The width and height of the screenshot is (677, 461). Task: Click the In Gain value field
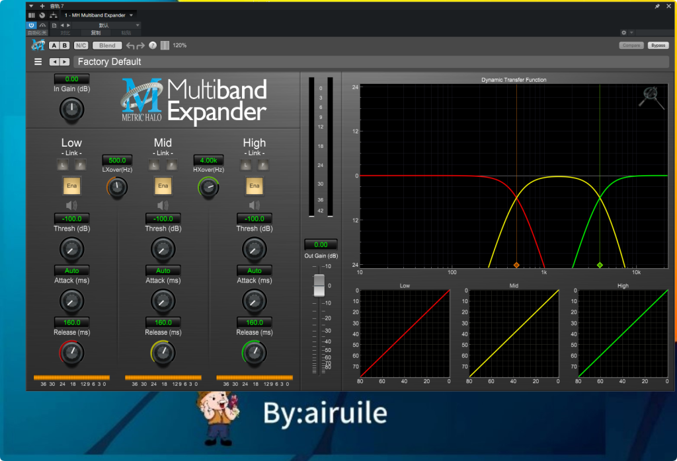click(71, 79)
